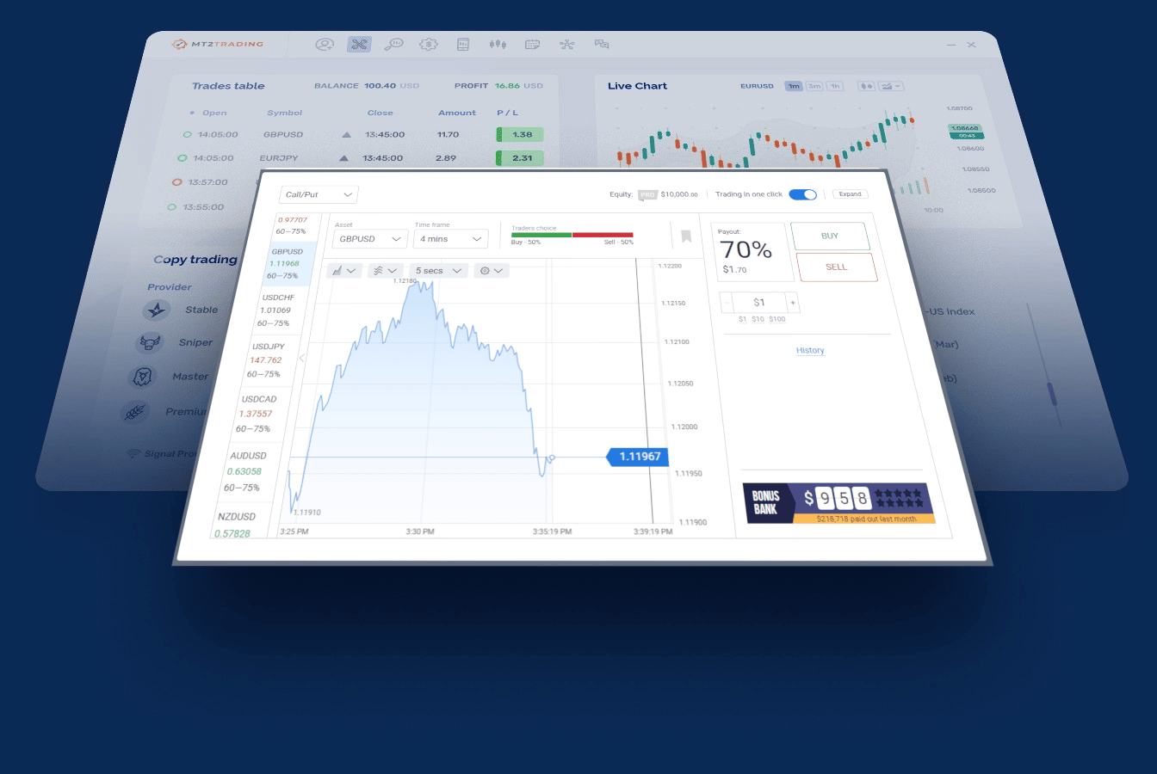1157x774 pixels.
Task: Open the candlestick chart icon in MT2Trading toolbar
Action: 498,44
